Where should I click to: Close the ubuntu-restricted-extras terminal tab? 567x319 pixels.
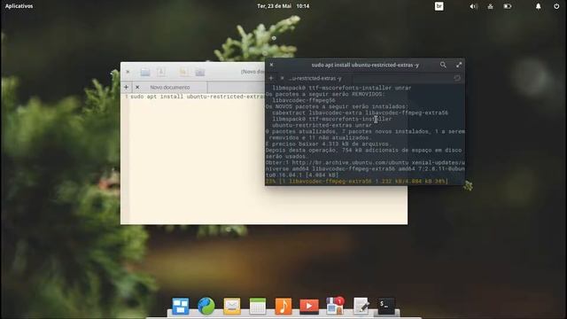pyautogui.click(x=282, y=78)
